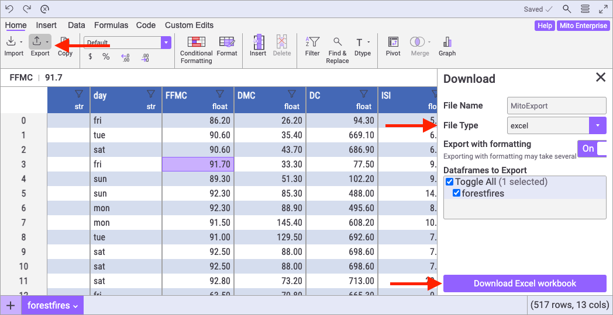Switch to the Formulas tab
This screenshot has height=315, width=613.
click(x=111, y=25)
